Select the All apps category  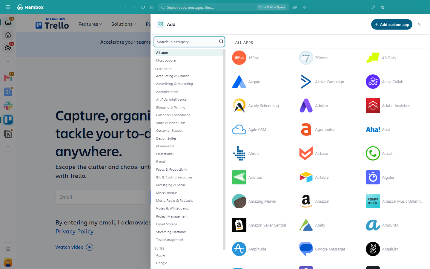pyautogui.click(x=188, y=53)
